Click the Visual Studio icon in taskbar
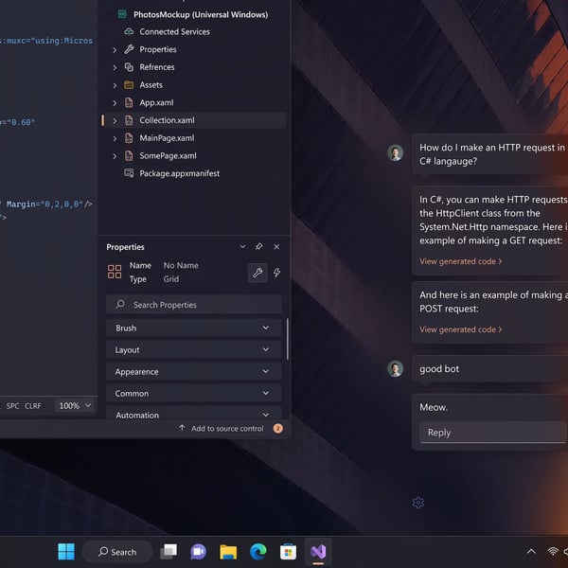Viewport: 568px width, 568px height. (318, 551)
